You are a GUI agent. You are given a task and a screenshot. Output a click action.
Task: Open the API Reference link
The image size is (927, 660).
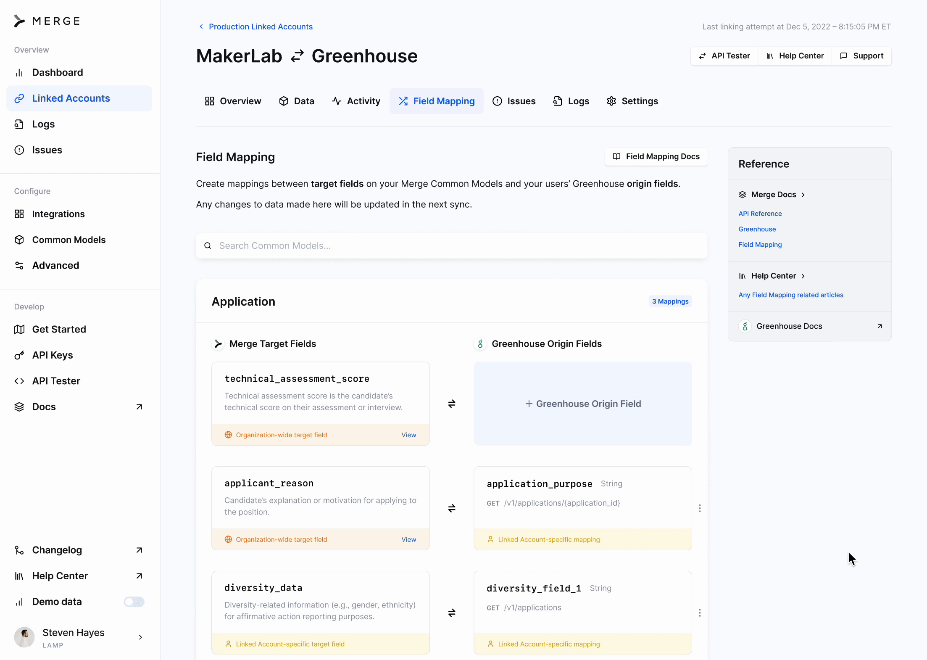760,214
